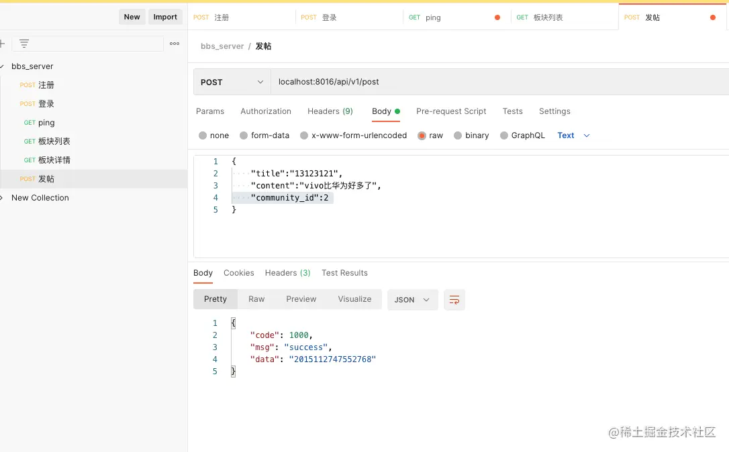Open the GET 板块列表 request in sidebar
Image resolution: width=729 pixels, height=452 pixels.
(93, 142)
